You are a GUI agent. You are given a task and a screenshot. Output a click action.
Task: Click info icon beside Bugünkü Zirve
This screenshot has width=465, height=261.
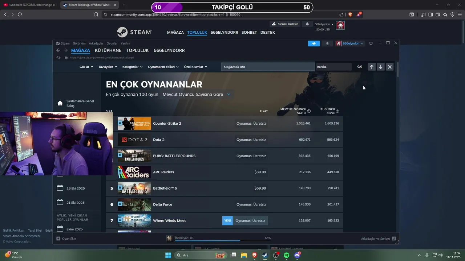(x=337, y=111)
